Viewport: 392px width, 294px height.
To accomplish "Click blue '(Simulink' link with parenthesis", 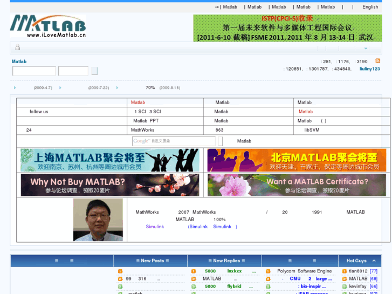I will pyautogui.click(x=197, y=227).
